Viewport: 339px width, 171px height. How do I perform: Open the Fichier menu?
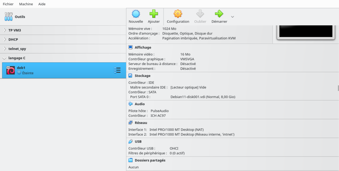coord(8,4)
